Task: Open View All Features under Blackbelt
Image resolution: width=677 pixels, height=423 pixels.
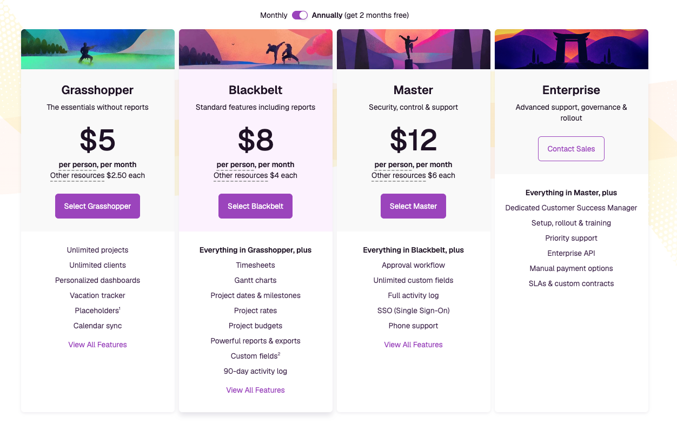Action: 255,390
